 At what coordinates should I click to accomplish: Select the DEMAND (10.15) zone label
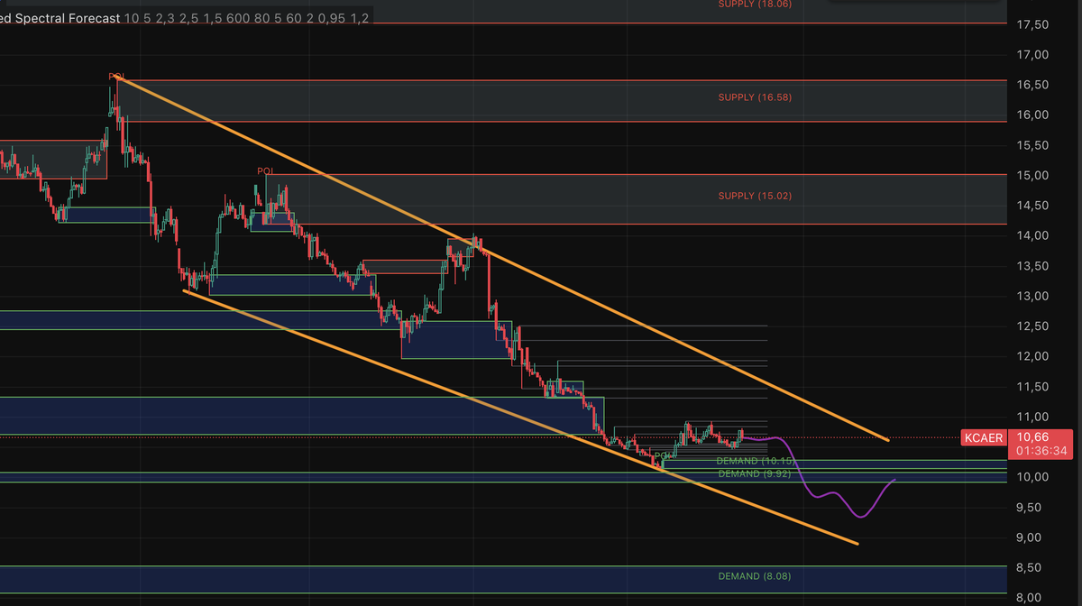pos(756,461)
